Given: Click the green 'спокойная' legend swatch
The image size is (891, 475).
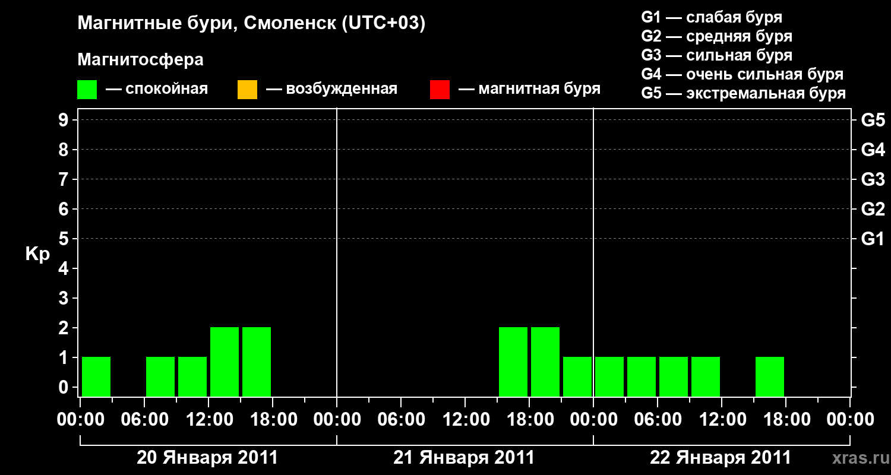Looking at the screenshot, I should [87, 90].
